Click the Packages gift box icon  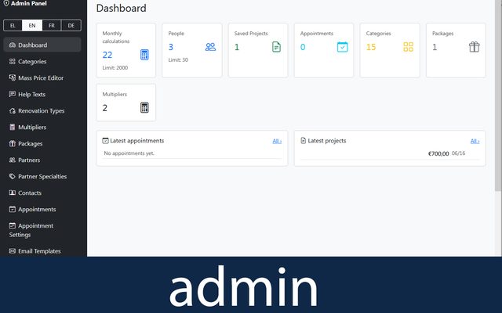(x=474, y=47)
